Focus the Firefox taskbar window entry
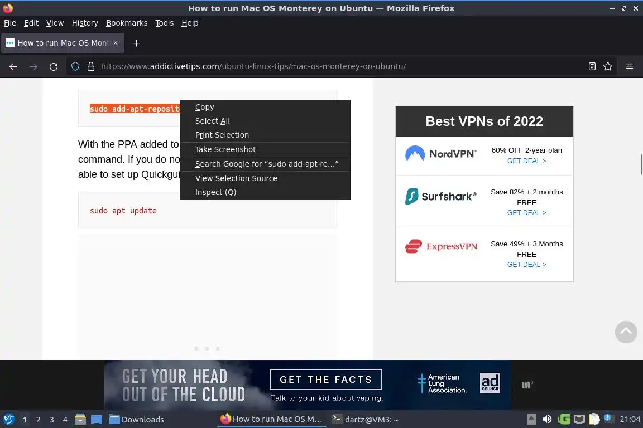The width and height of the screenshot is (643, 428). pyautogui.click(x=271, y=420)
